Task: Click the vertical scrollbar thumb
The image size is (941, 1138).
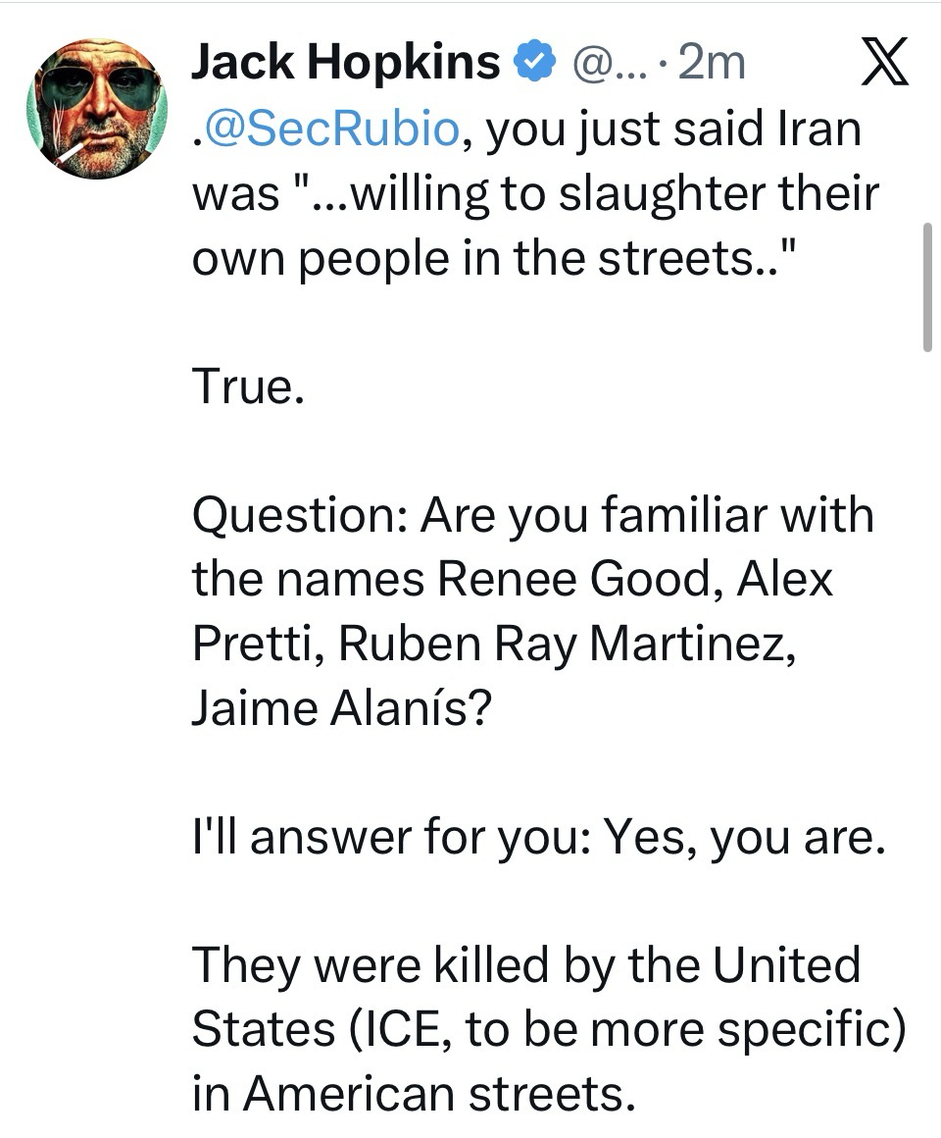Action: (x=927, y=286)
